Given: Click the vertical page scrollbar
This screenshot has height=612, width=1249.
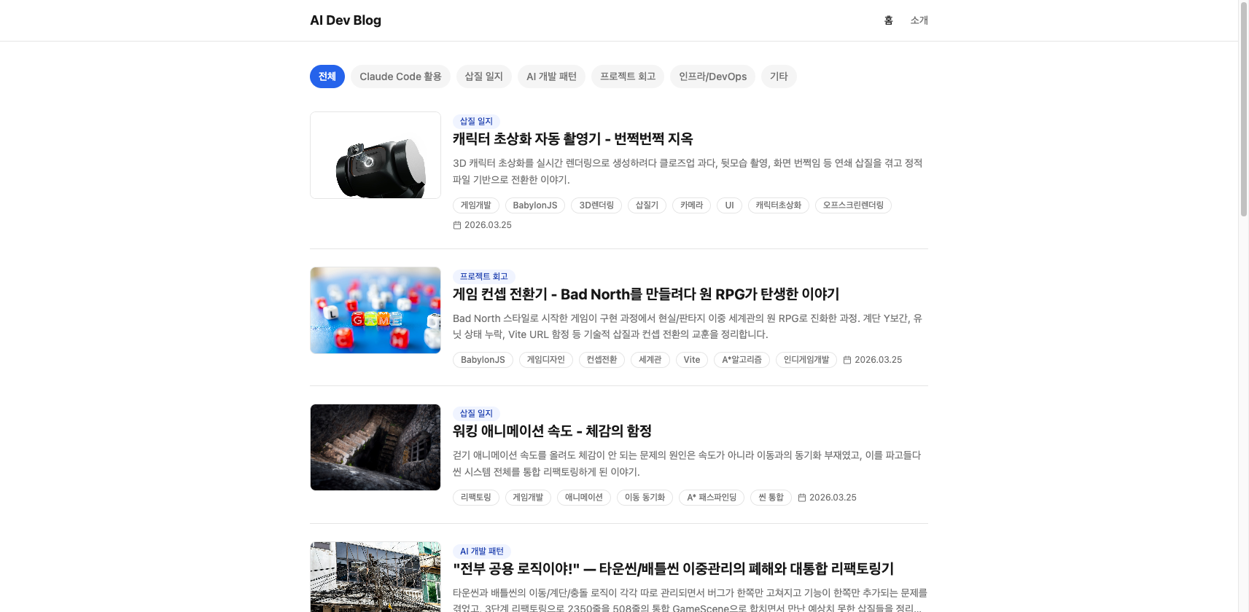Looking at the screenshot, I should pyautogui.click(x=1244, y=109).
